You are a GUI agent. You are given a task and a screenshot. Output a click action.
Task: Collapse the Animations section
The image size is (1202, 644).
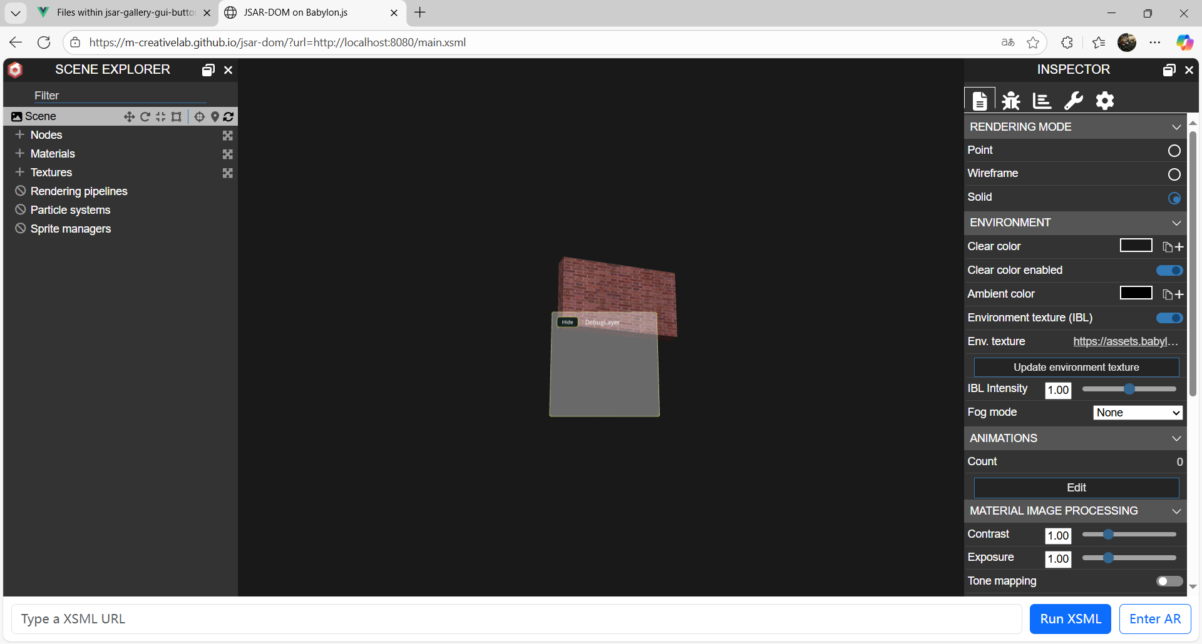tap(1176, 439)
